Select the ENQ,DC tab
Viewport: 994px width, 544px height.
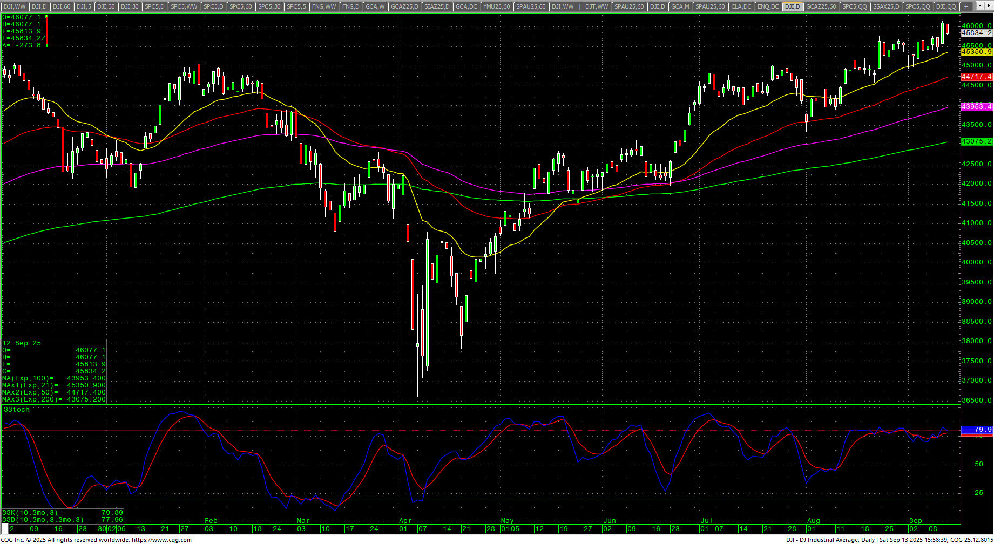768,6
